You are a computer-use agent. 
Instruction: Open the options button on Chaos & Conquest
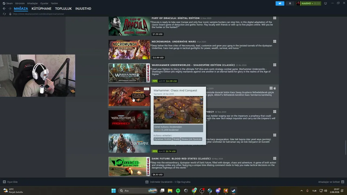[x=146, y=89]
